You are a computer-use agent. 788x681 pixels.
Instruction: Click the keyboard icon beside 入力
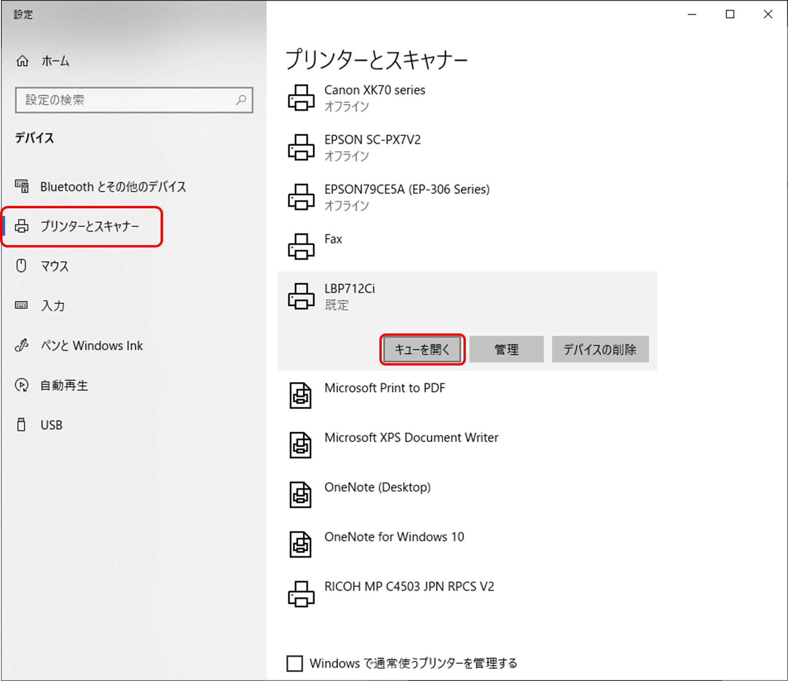pos(21,305)
